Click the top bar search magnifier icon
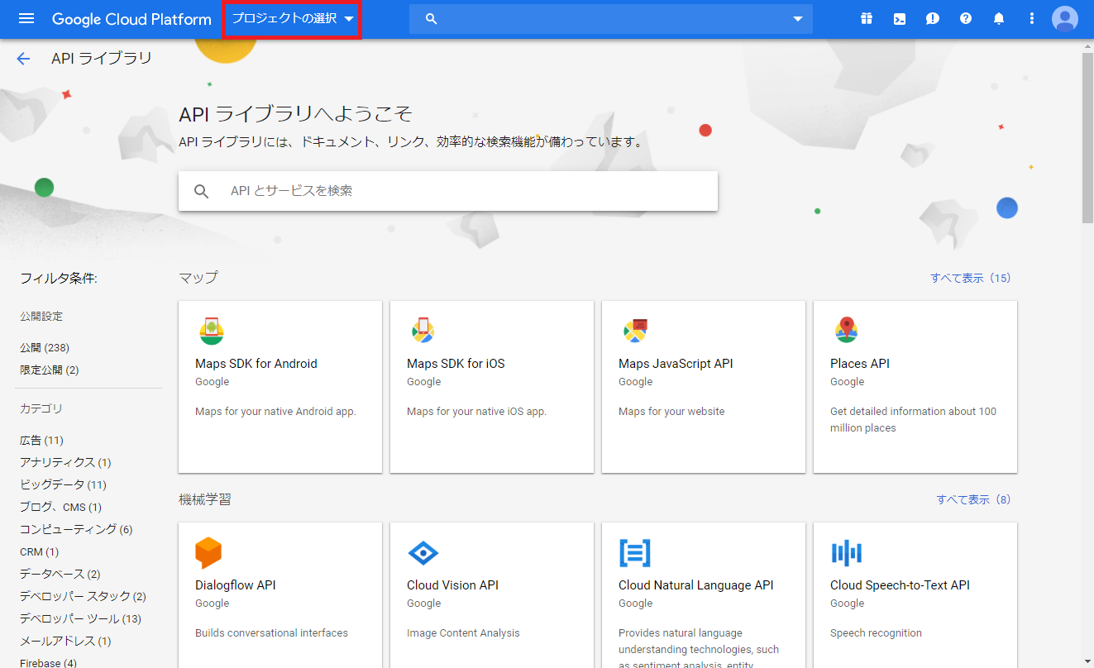Screen dimensions: 1094x668 click(431, 19)
